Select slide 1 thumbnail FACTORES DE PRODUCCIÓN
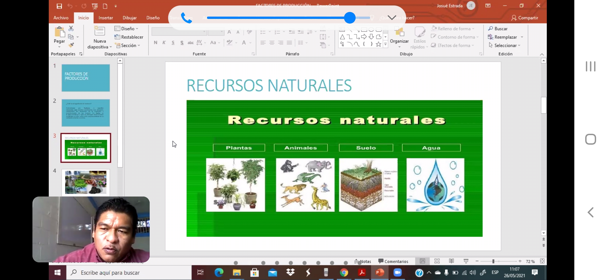The width and height of the screenshot is (607, 280). pyautogui.click(x=86, y=78)
